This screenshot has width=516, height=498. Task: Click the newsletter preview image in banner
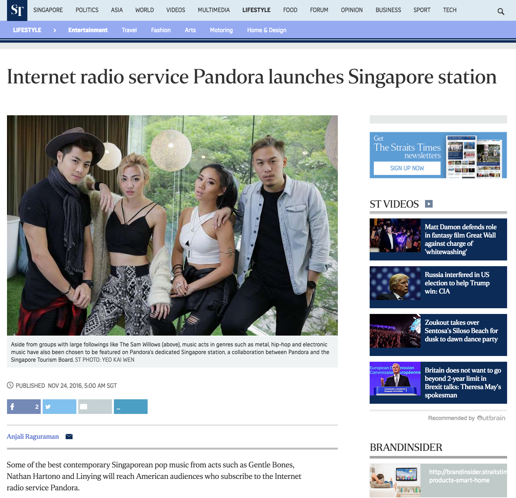click(x=474, y=156)
